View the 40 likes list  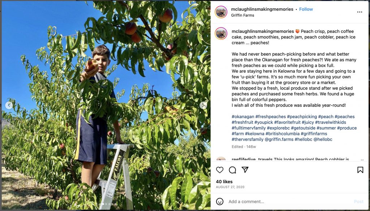pos(224,181)
